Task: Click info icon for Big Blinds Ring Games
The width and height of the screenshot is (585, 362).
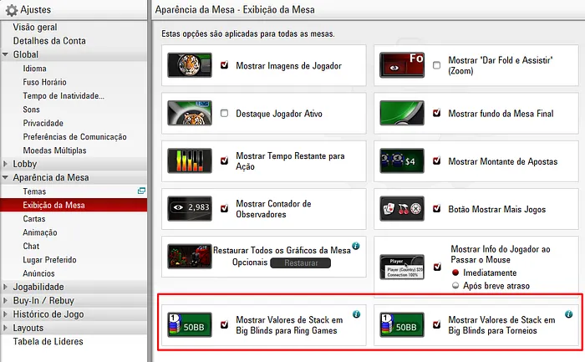Action: click(356, 314)
